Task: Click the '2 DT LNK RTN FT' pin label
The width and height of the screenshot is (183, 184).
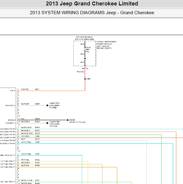Action: coord(8,164)
